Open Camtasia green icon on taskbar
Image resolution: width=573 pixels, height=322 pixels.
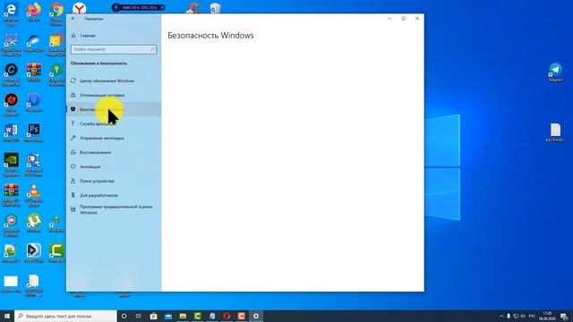tap(197, 316)
